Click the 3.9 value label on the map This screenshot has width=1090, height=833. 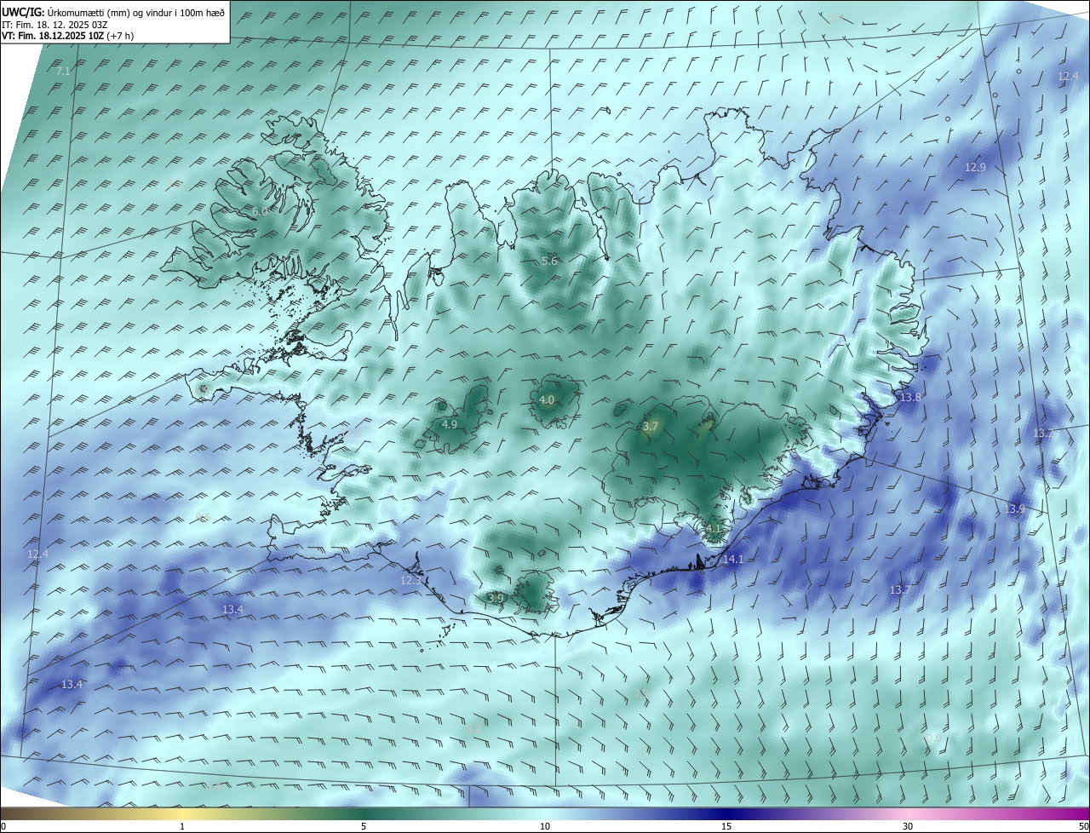tap(496, 599)
